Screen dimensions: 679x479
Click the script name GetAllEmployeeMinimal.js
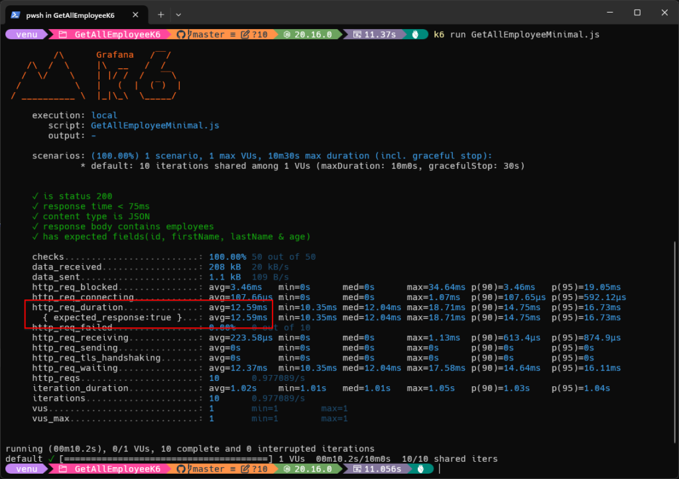(155, 125)
